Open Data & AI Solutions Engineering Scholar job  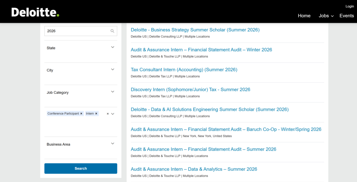point(210,109)
